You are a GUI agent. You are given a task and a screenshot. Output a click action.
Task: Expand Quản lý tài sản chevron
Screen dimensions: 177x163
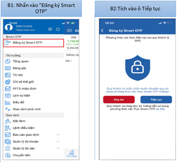pos(58,148)
